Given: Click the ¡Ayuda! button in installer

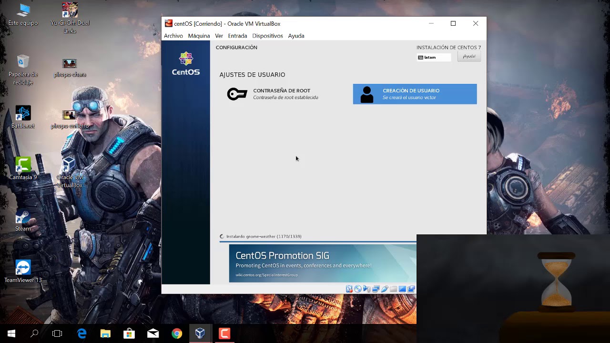Looking at the screenshot, I should point(469,56).
